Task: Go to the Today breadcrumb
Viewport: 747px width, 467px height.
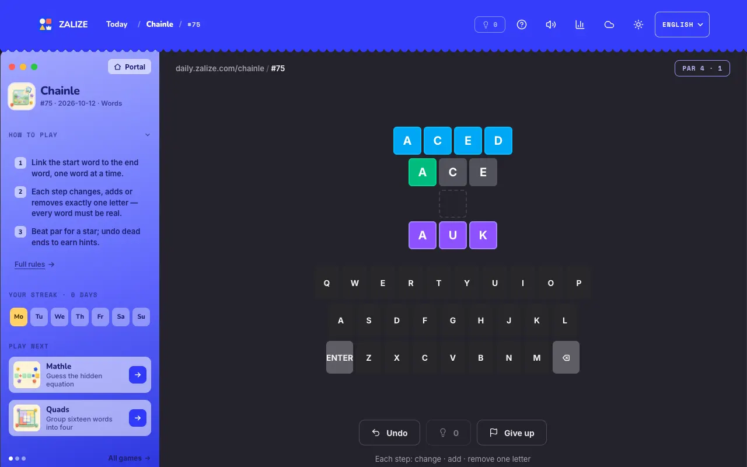Action: click(117, 24)
